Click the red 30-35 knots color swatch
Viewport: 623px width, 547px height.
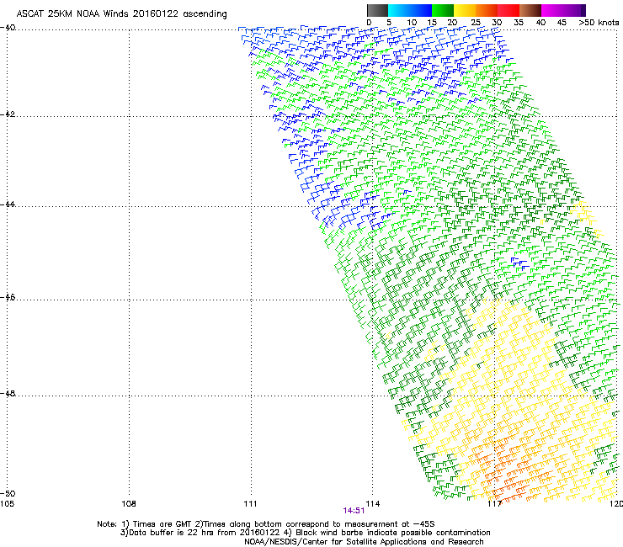[x=509, y=10]
